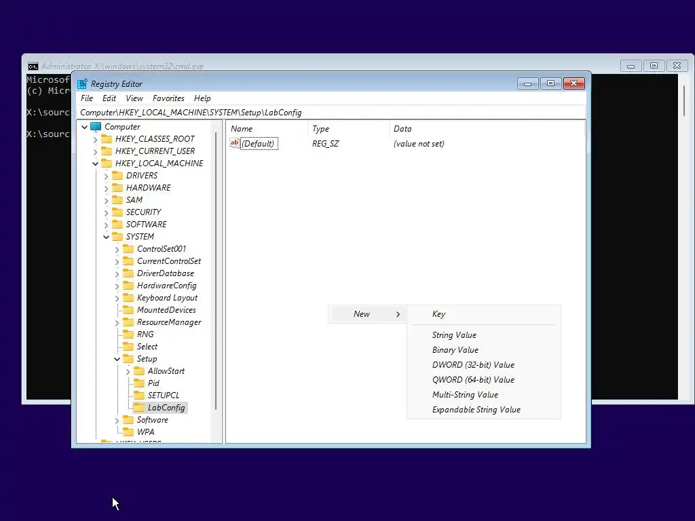This screenshot has width=695, height=521.
Task: Choose QWORD (64-bit) Value
Action: point(484,380)
